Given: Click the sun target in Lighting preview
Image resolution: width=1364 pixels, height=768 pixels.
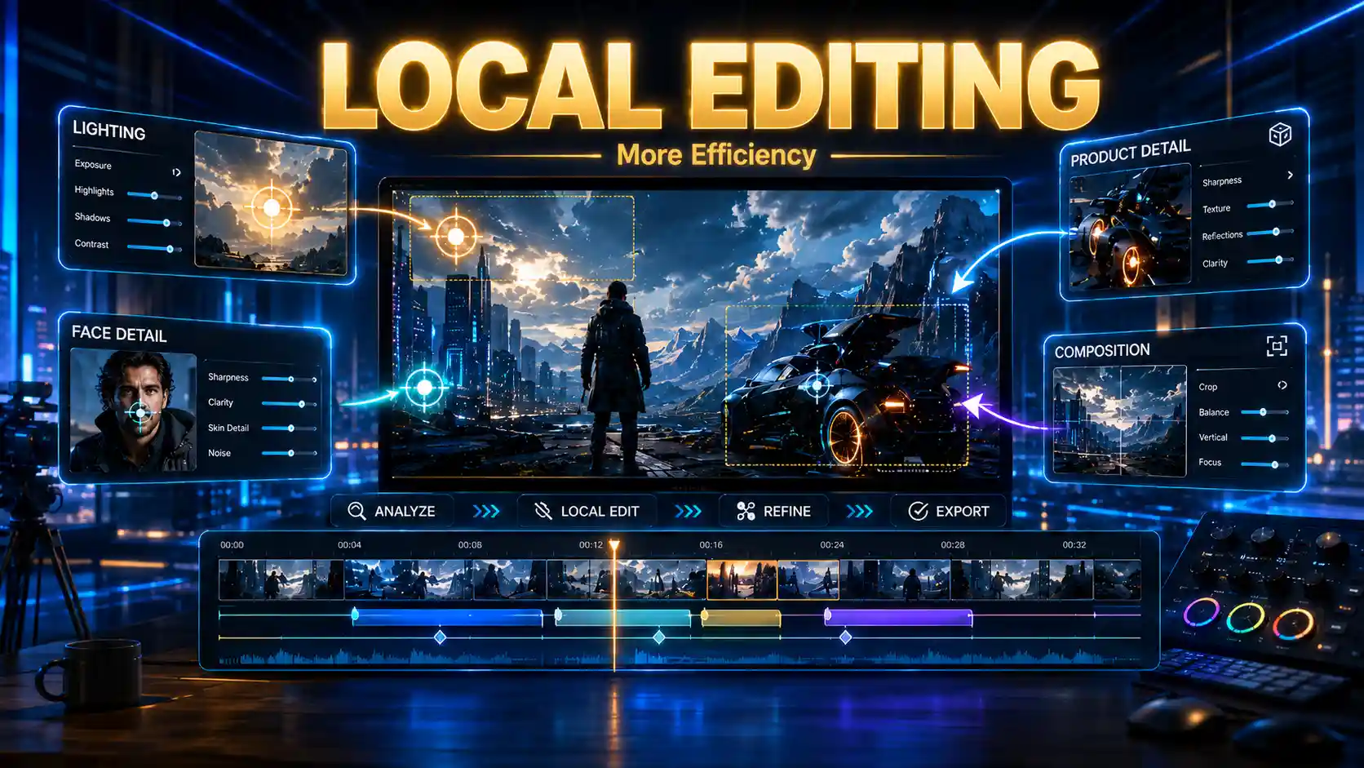Looking at the screenshot, I should click(x=272, y=207).
